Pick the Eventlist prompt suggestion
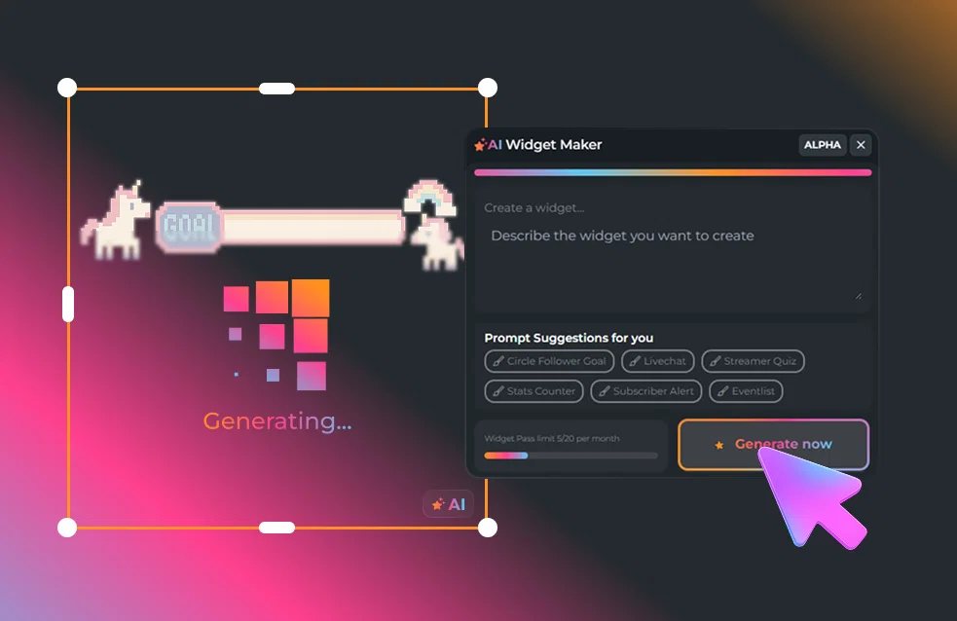 click(x=746, y=391)
